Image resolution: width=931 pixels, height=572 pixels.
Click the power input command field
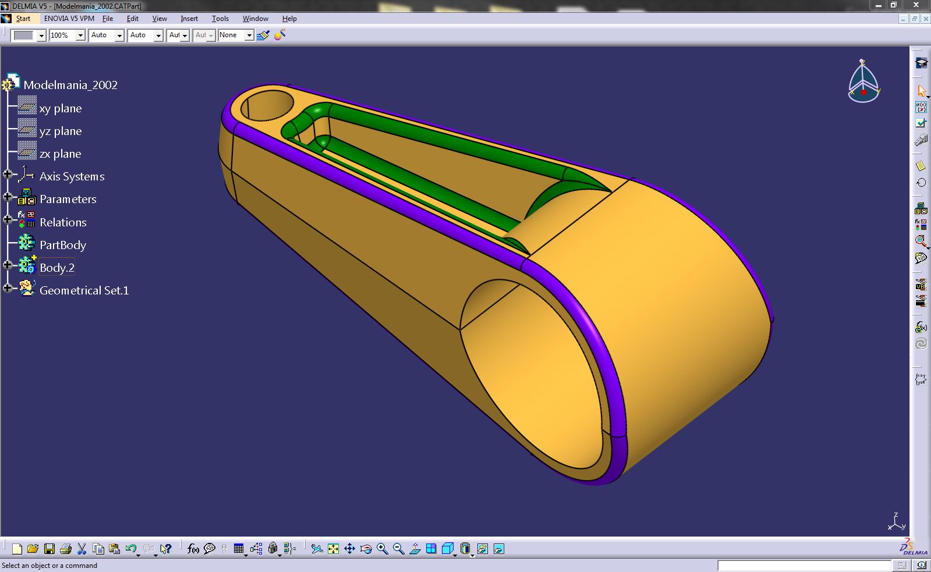pyautogui.click(x=804, y=566)
